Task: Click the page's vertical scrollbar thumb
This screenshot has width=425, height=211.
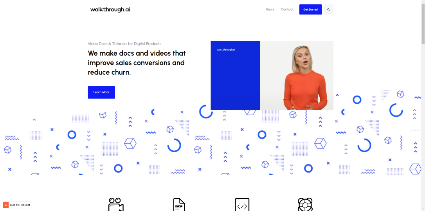Action: point(423,24)
